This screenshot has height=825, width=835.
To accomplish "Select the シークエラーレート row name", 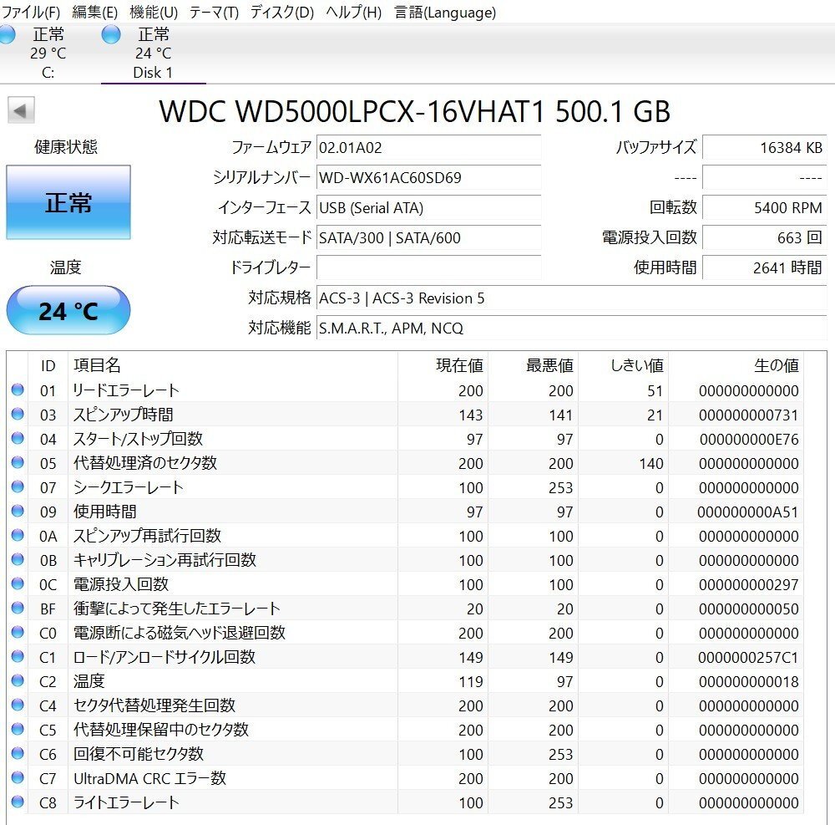I will click(x=128, y=487).
